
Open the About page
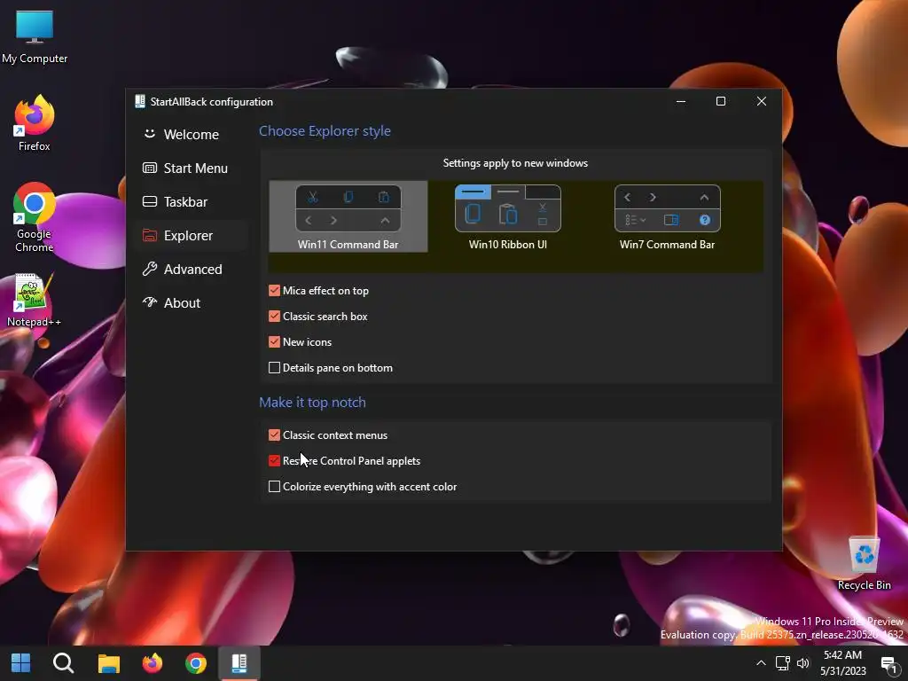coord(191,303)
